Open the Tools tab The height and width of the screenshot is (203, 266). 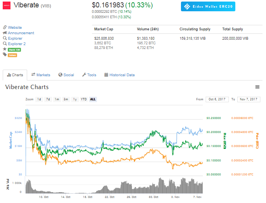pyautogui.click(x=89, y=75)
